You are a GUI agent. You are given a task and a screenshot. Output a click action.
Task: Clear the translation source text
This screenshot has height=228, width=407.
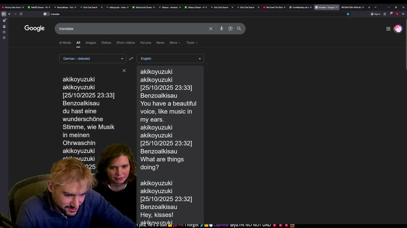coord(124,71)
